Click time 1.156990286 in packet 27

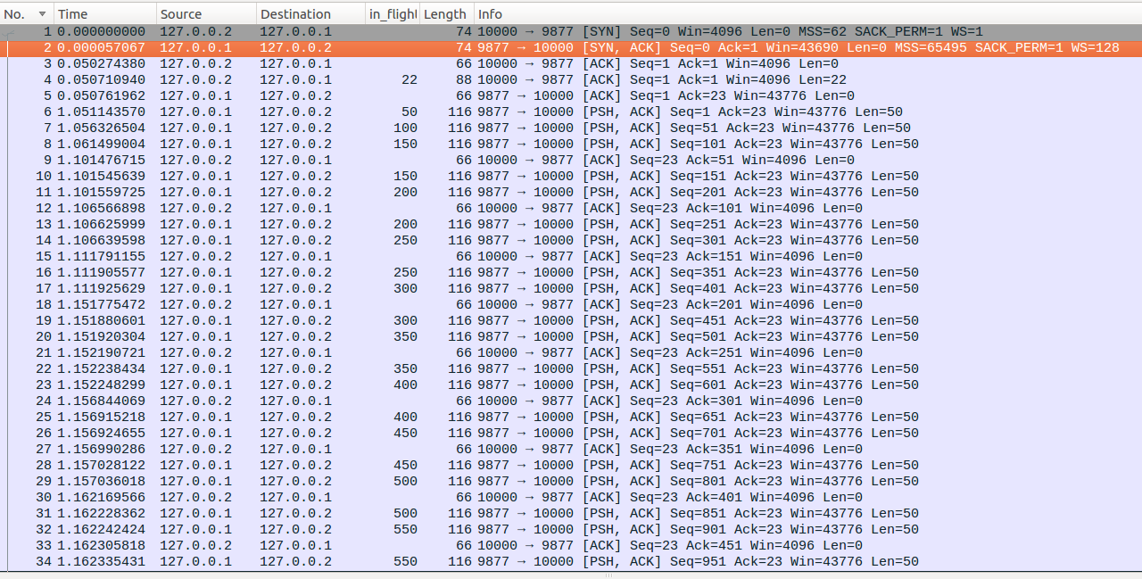[x=101, y=450]
